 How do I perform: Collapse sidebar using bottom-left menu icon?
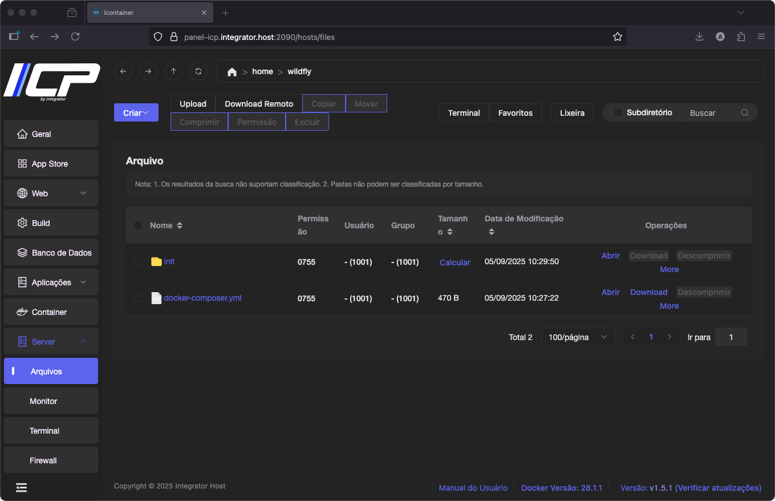pos(21,487)
